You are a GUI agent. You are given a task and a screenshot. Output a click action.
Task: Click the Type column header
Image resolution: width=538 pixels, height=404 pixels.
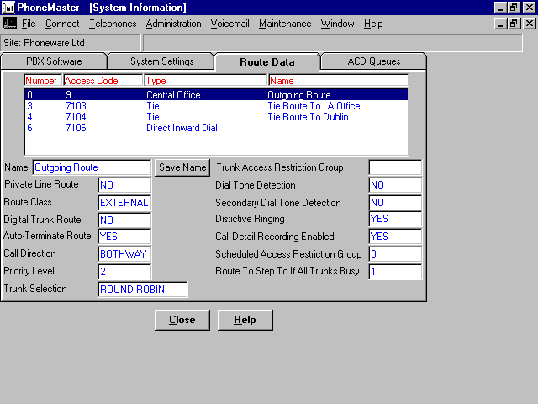click(x=205, y=81)
